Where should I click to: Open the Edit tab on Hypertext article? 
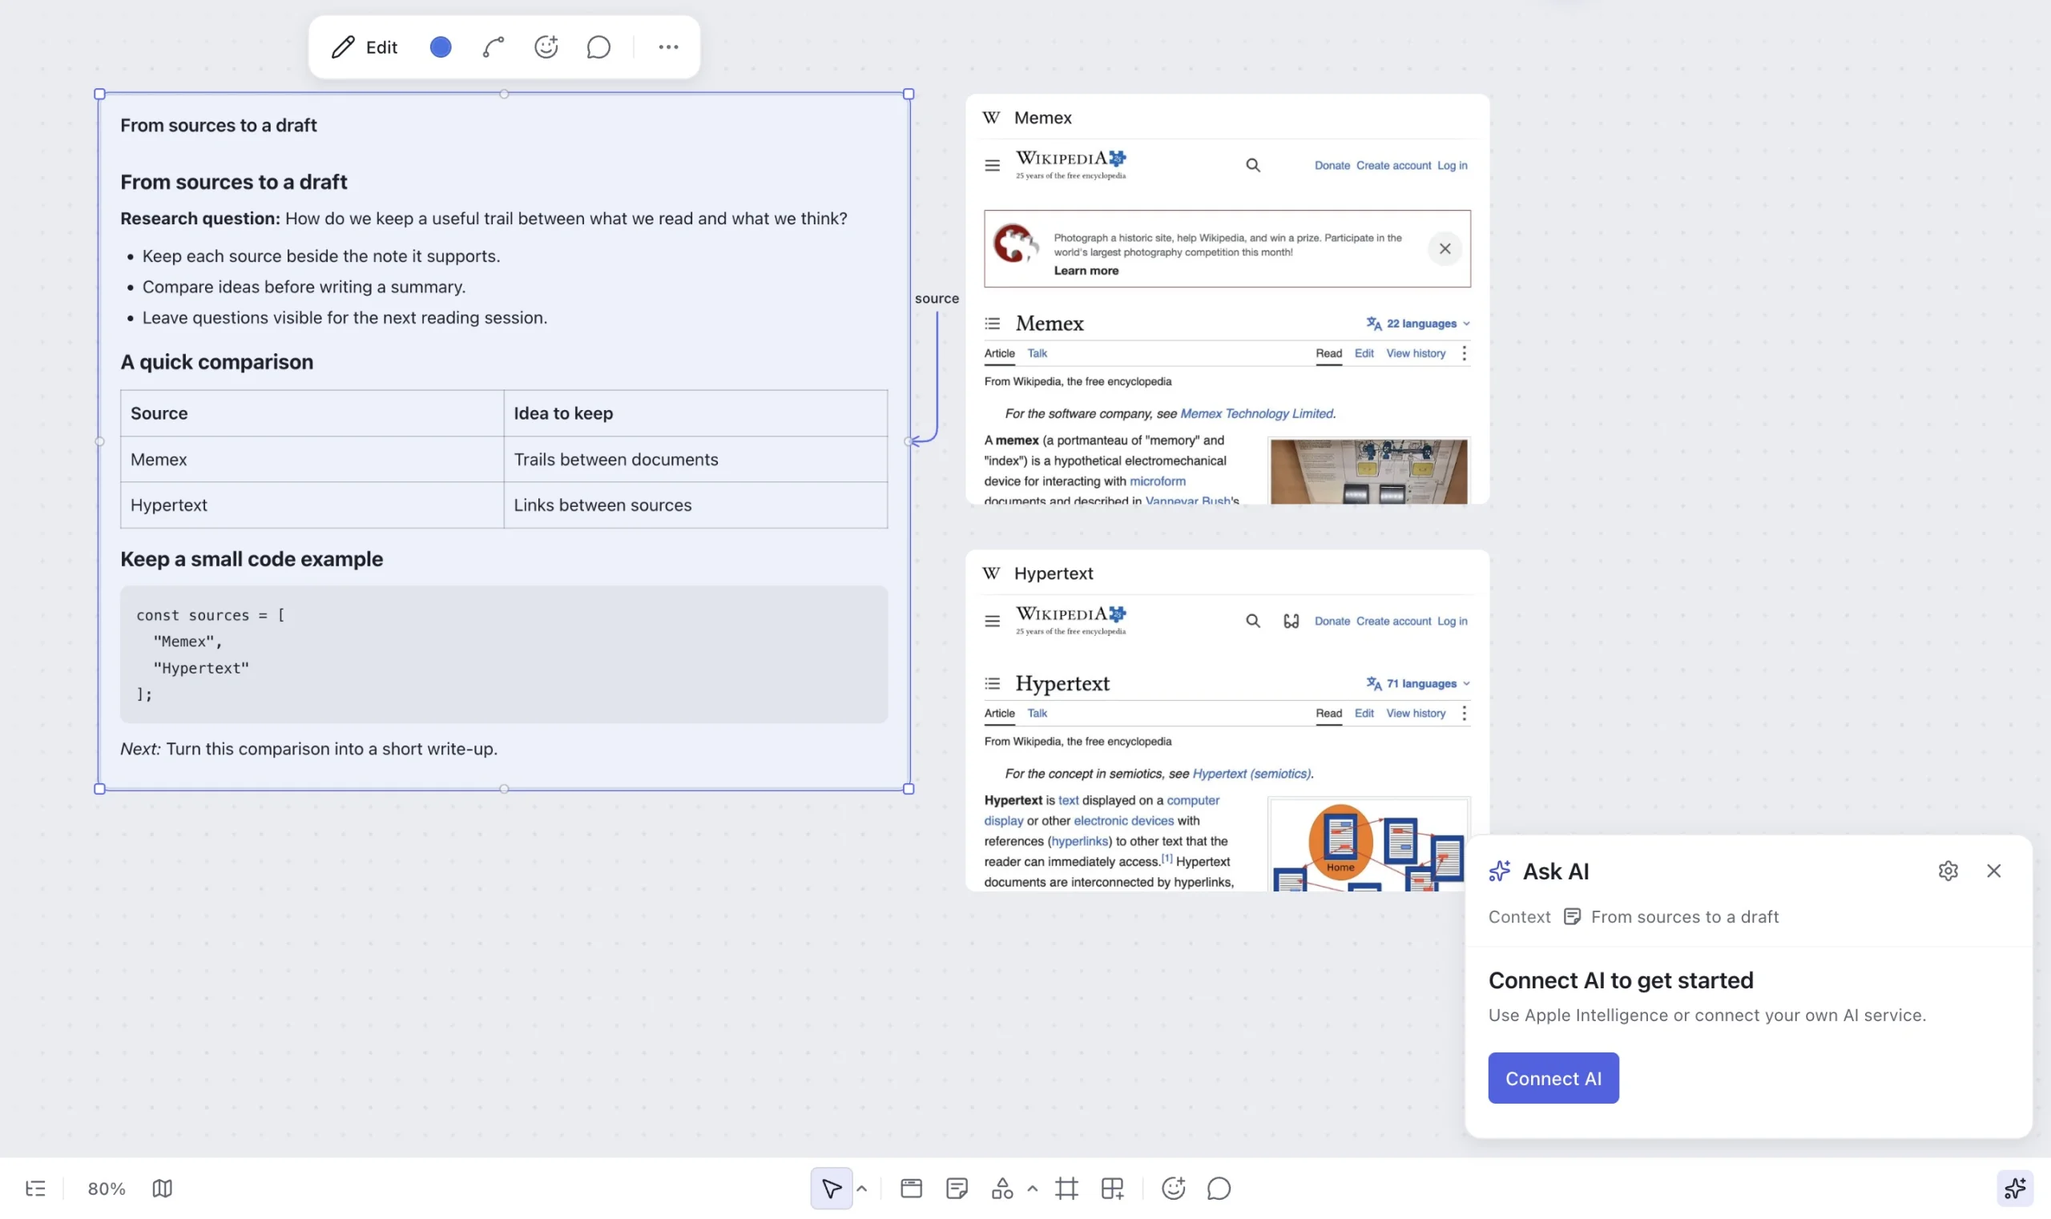point(1364,713)
